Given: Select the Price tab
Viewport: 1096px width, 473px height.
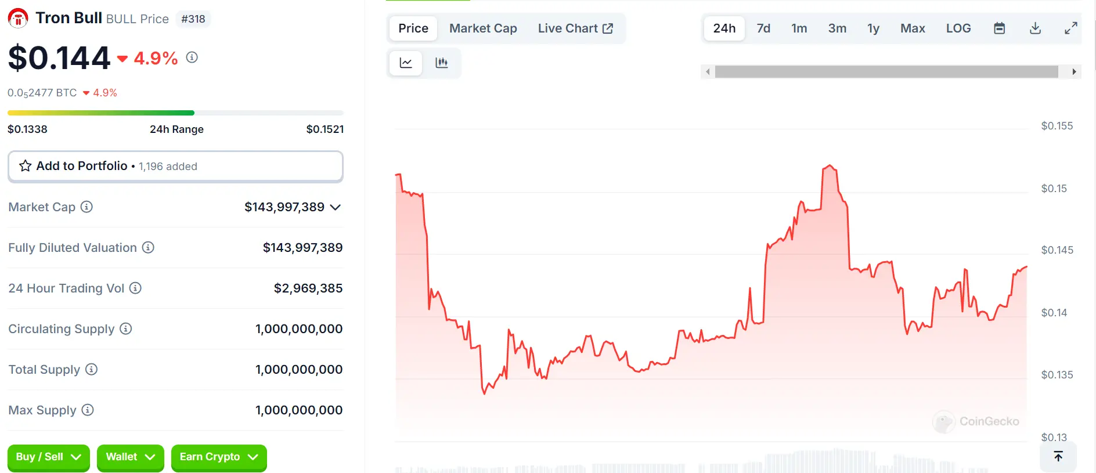Looking at the screenshot, I should tap(413, 28).
